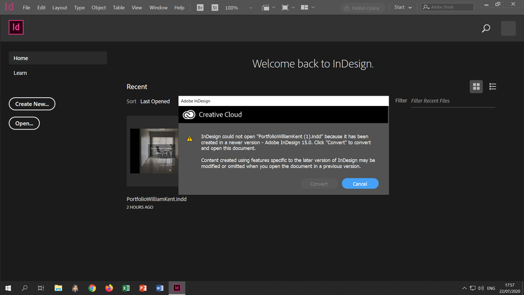Switch recent files to list view
This screenshot has width=524, height=295.
tap(493, 87)
